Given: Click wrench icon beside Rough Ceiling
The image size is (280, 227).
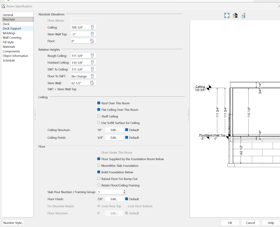Looking at the screenshot, I should (92, 56).
